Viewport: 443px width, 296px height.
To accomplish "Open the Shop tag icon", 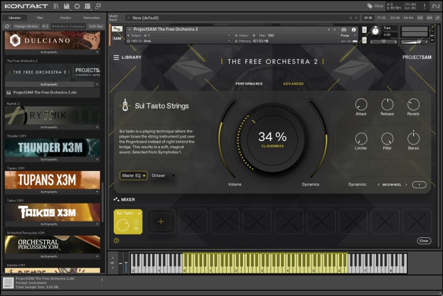I will tap(370, 6).
